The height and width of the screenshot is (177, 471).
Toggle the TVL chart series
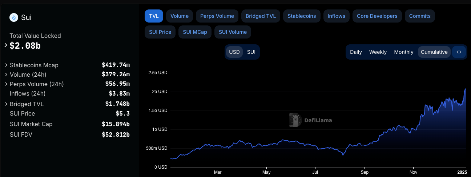click(154, 16)
